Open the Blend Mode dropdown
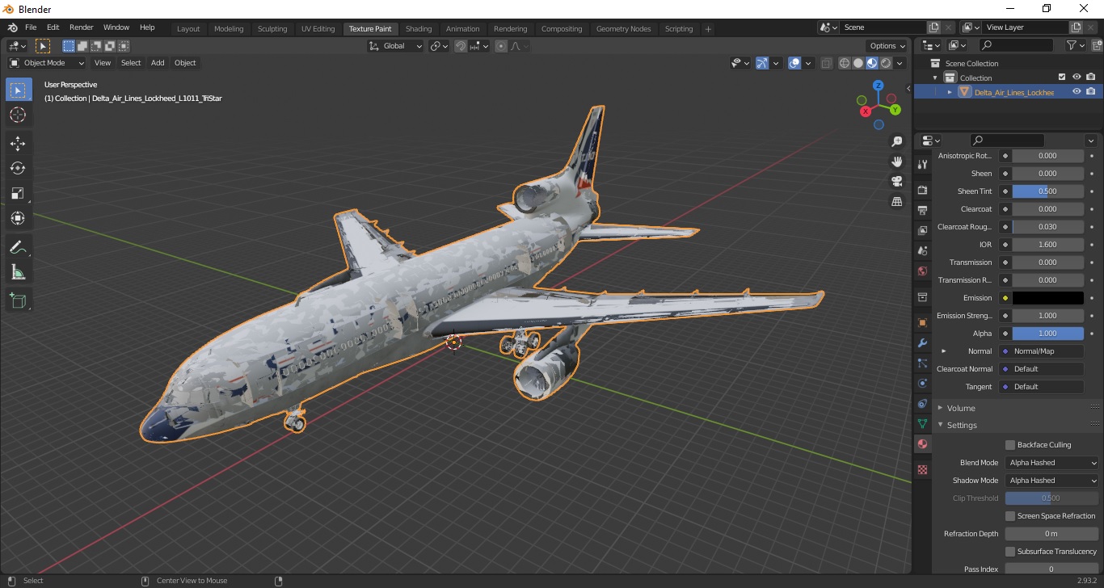Image resolution: width=1104 pixels, height=588 pixels. [x=1052, y=463]
